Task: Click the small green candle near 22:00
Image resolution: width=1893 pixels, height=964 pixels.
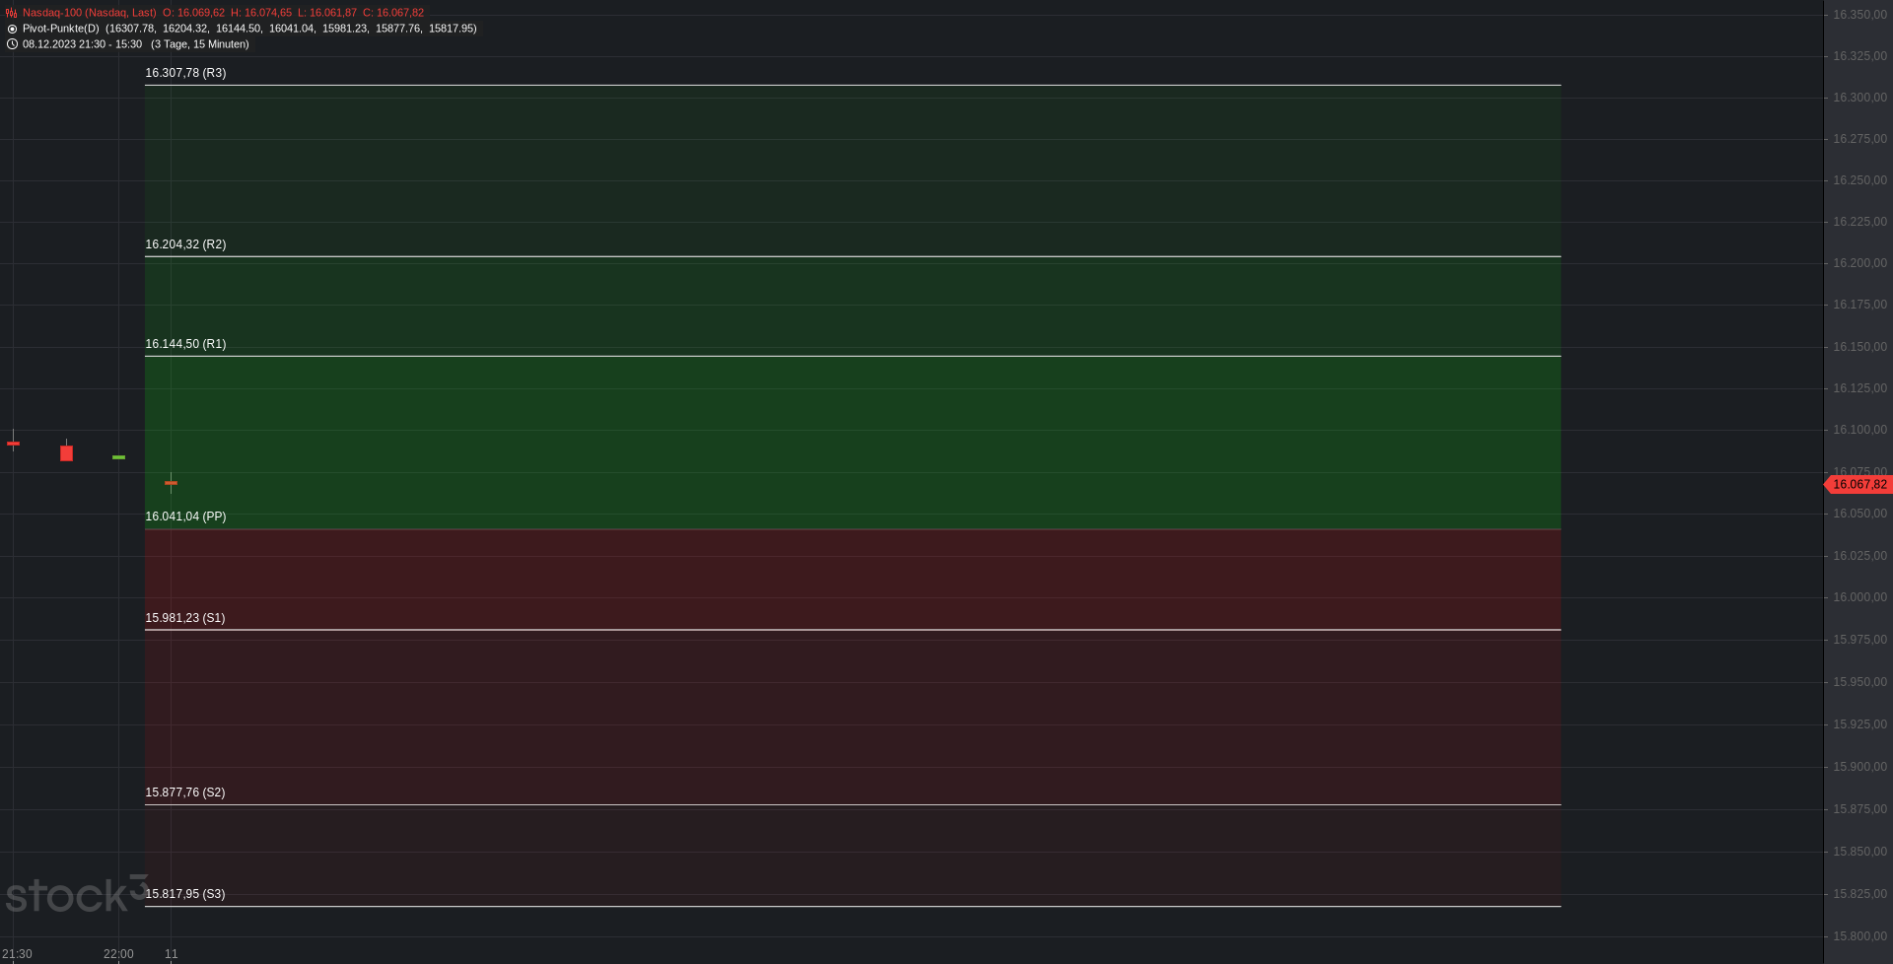Action: pos(118,457)
